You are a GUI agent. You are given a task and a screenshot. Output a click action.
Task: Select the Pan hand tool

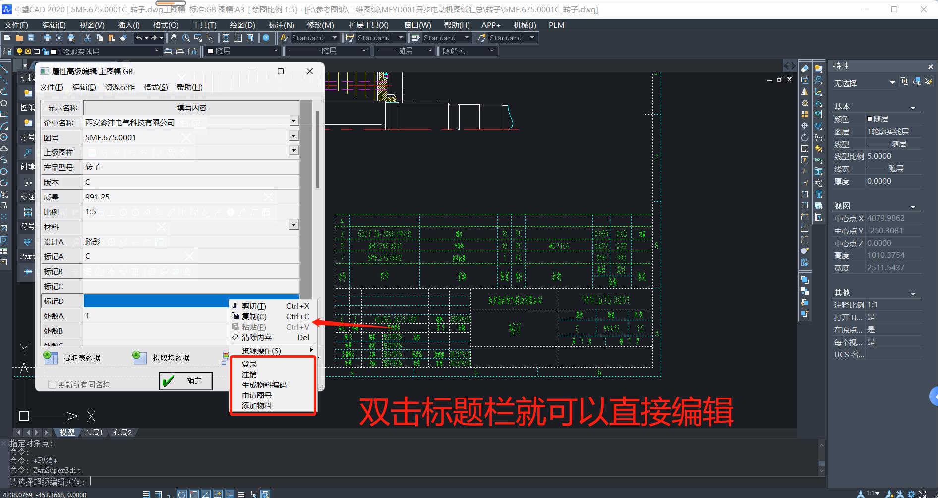pos(174,38)
